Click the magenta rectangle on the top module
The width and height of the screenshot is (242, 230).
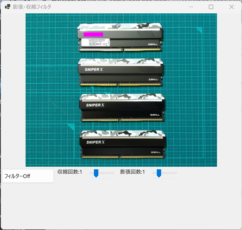pyautogui.click(x=93, y=35)
